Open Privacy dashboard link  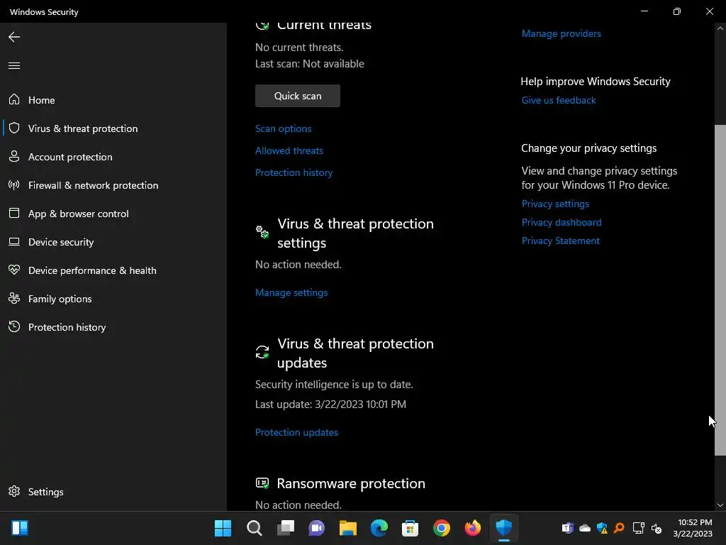(562, 222)
